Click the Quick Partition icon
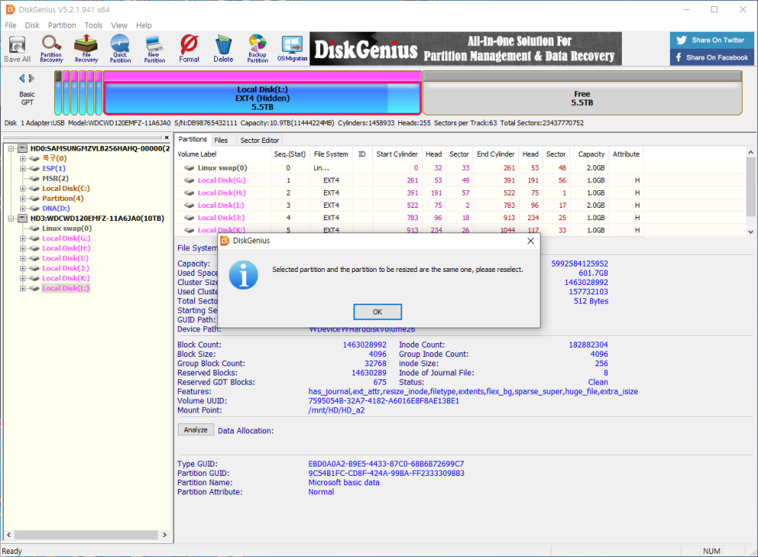Screen dimensions: 758x557 [120, 49]
